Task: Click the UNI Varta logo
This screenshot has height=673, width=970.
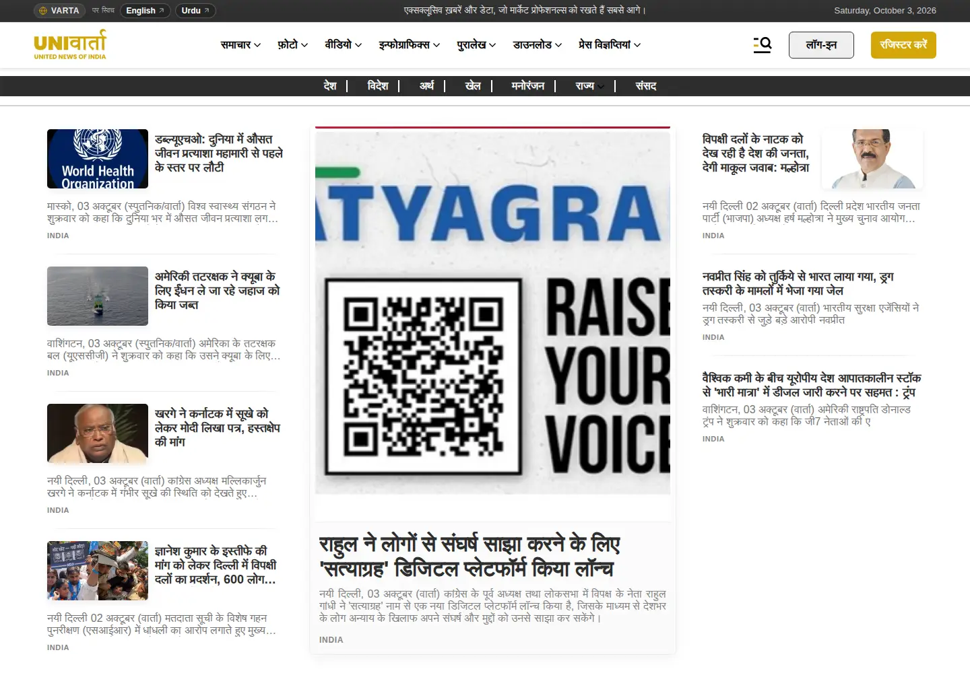Action: tap(70, 44)
